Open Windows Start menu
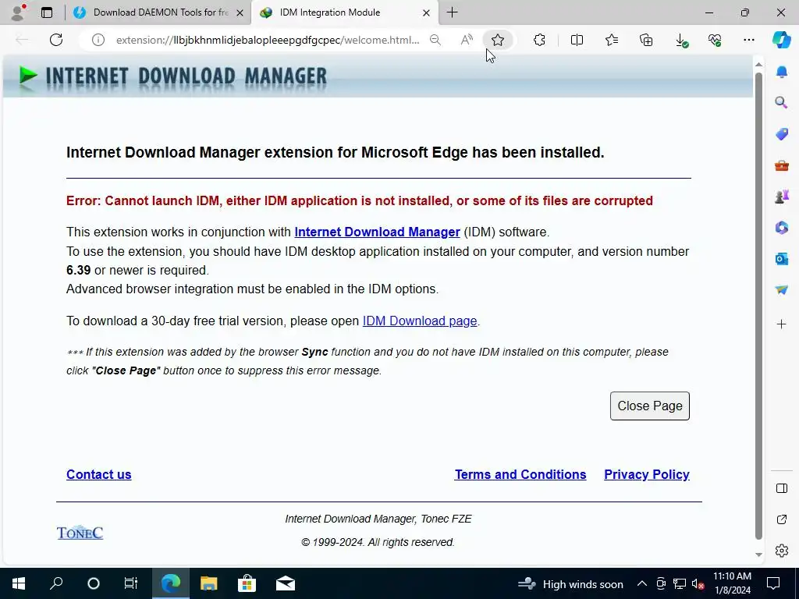 (19, 583)
